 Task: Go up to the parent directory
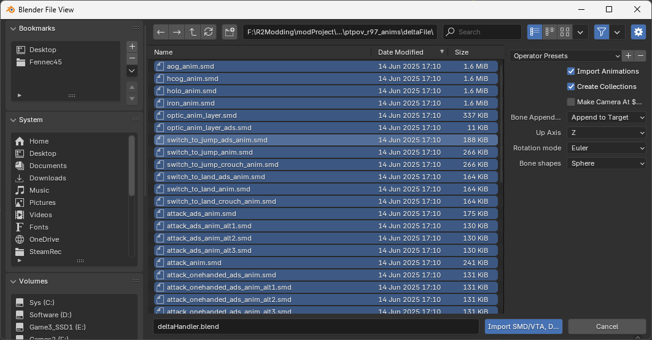coord(193,32)
